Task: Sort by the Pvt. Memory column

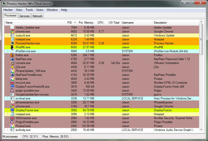Action: [x=86, y=23]
